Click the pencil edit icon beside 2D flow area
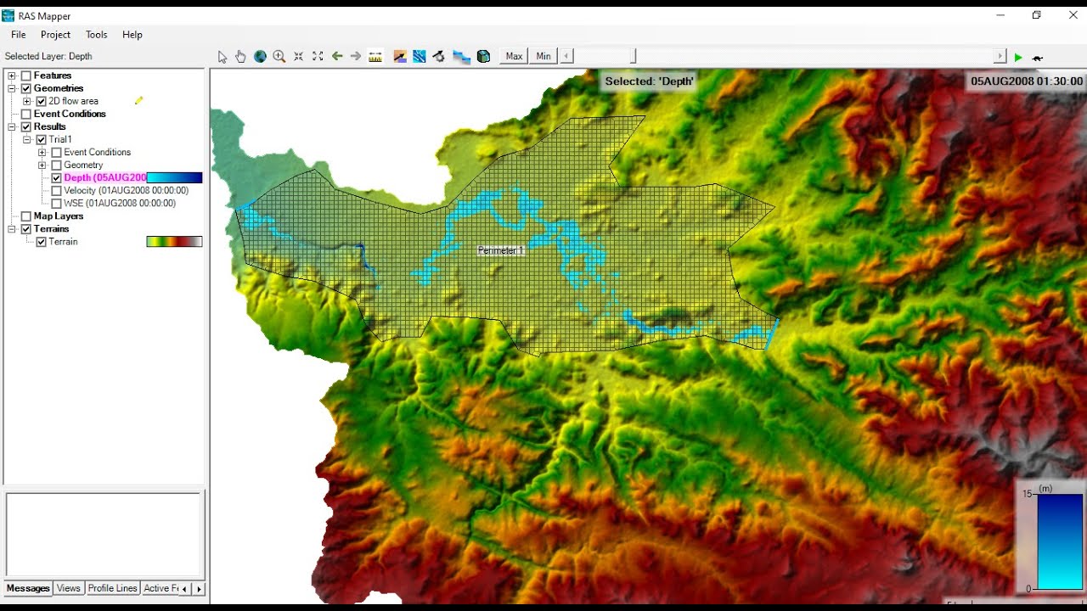The image size is (1087, 611). click(x=139, y=101)
